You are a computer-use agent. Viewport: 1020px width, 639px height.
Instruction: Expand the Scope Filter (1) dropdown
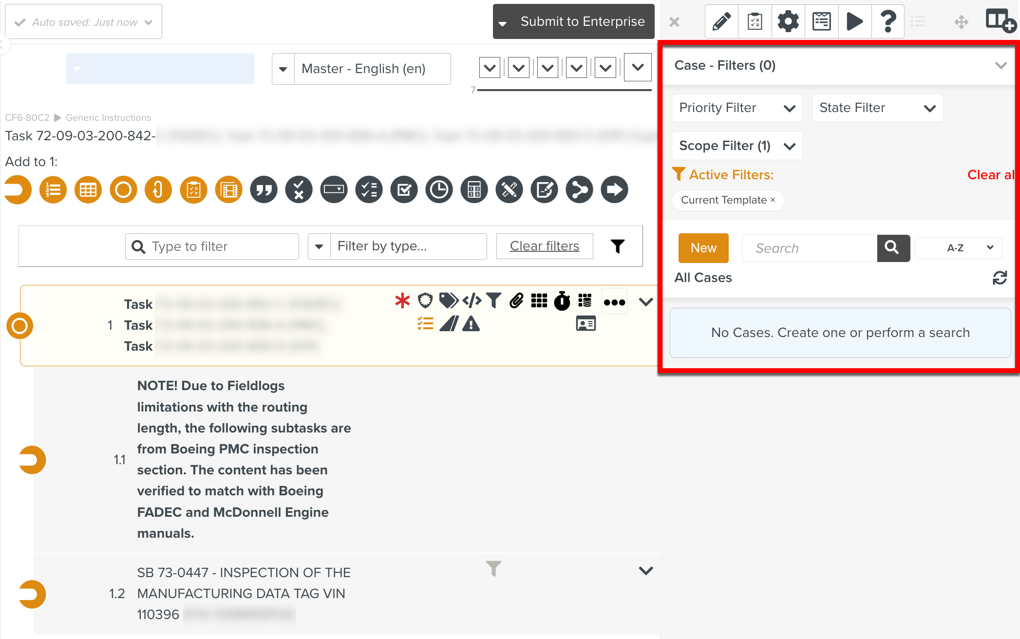pos(737,146)
